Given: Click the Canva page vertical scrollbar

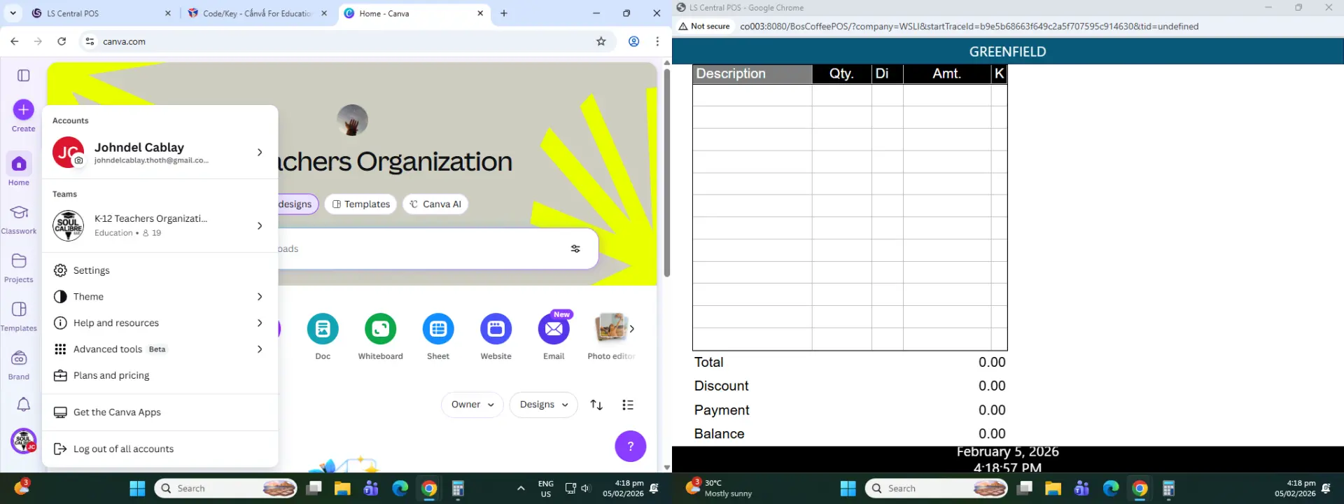Looking at the screenshot, I should [x=667, y=174].
